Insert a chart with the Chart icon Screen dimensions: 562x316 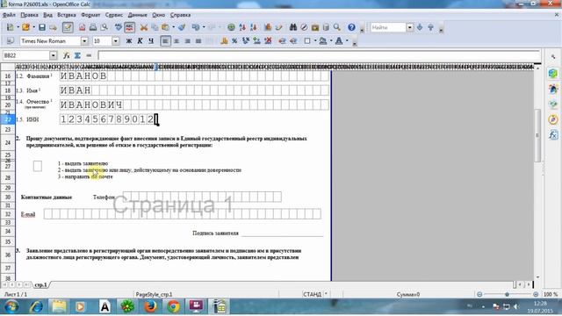tap(267, 27)
